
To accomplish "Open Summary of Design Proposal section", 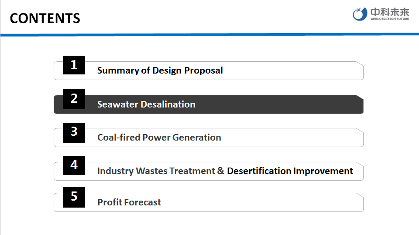I will coord(160,70).
